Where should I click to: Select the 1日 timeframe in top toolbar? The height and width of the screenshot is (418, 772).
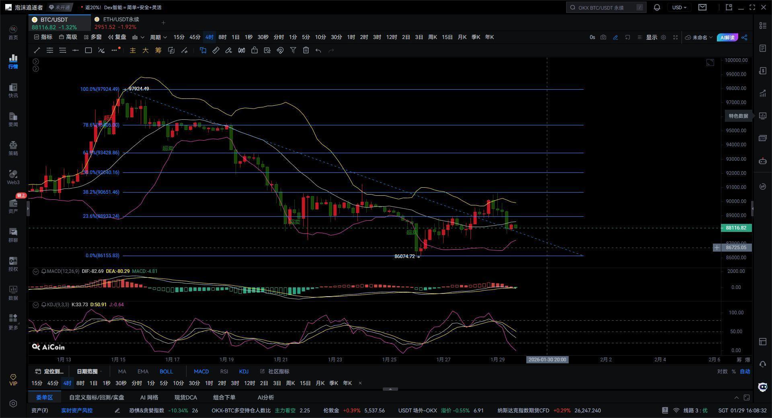point(236,37)
